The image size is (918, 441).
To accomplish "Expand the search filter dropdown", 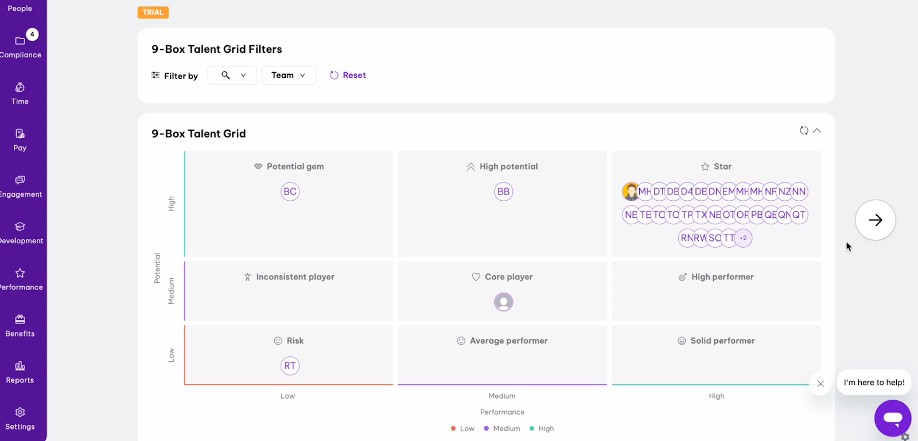I will (232, 75).
